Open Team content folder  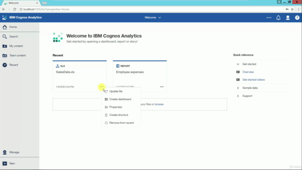pyautogui.click(x=19, y=55)
